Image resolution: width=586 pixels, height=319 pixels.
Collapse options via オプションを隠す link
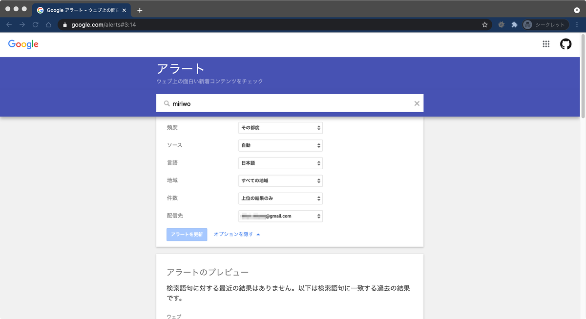pyautogui.click(x=237, y=235)
